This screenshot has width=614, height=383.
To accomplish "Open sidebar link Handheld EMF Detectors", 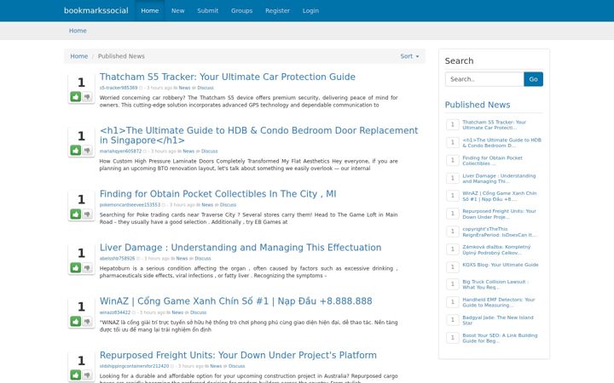I will pyautogui.click(x=499, y=302).
